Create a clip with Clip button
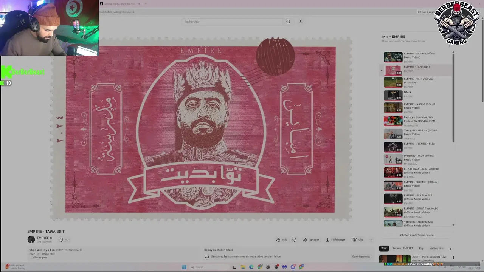The width and height of the screenshot is (484, 272). (x=358, y=240)
